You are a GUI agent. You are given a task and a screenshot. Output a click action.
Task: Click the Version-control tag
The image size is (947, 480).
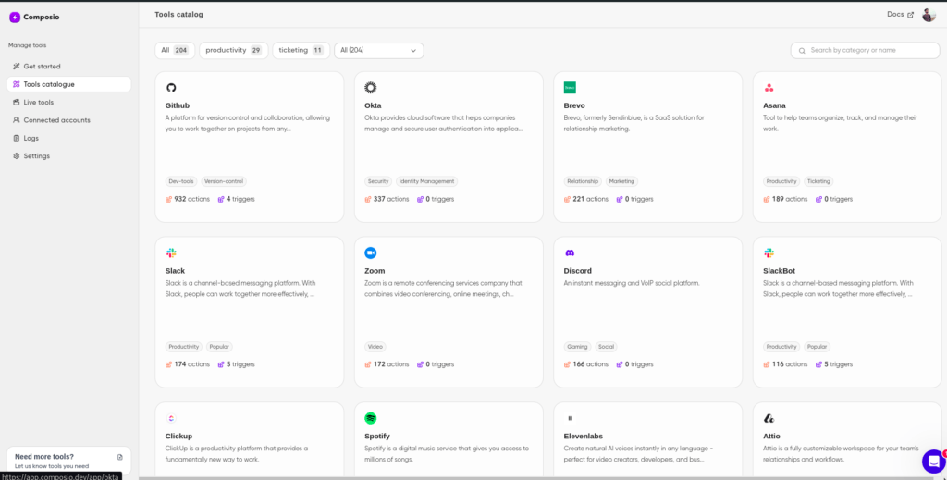pos(224,181)
